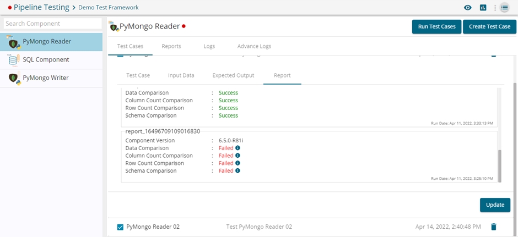Click the Test PyMongo Reader 02 description
This screenshot has height=237, width=518.
click(x=259, y=227)
